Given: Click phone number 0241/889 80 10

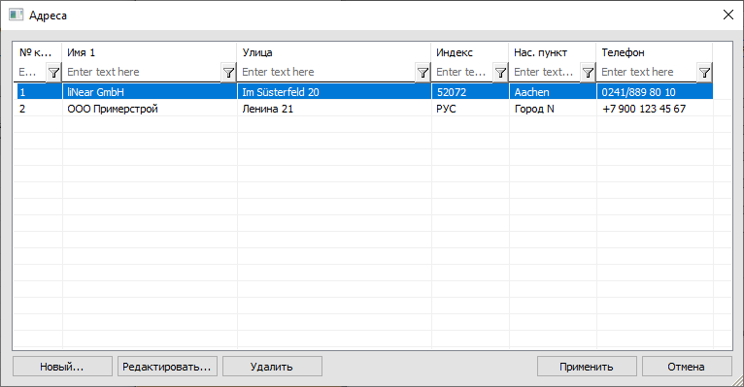Looking at the screenshot, I should [655, 92].
